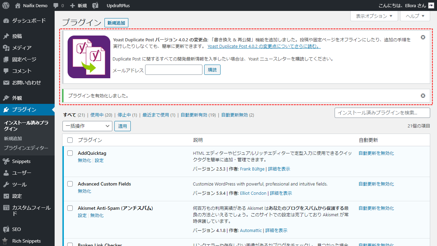This screenshot has width=437, height=246.
Task: Click the user avatar beside Ellora さん
Action: pyautogui.click(x=431, y=5)
